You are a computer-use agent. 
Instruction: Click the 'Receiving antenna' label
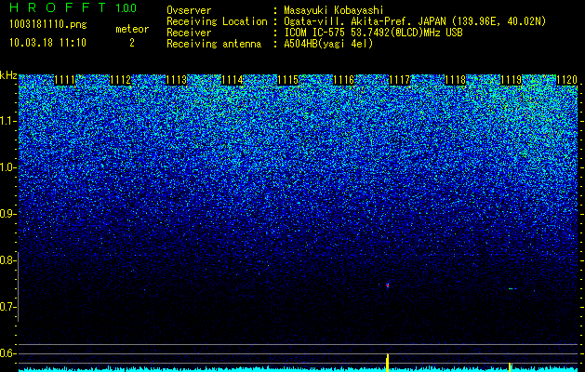point(214,44)
